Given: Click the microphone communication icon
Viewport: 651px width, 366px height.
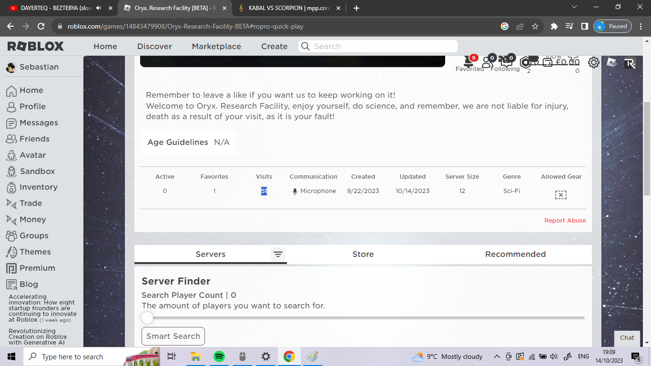Looking at the screenshot, I should (x=295, y=191).
